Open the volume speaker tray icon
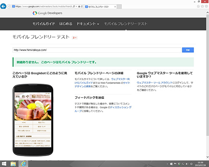This screenshot has width=209, height=167. [187, 164]
